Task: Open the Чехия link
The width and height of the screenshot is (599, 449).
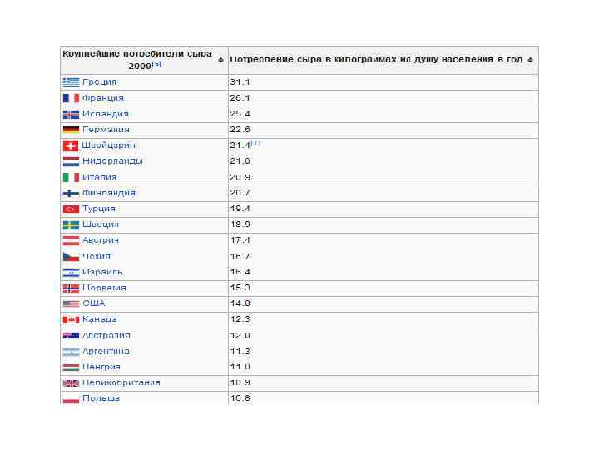Action: click(x=97, y=257)
